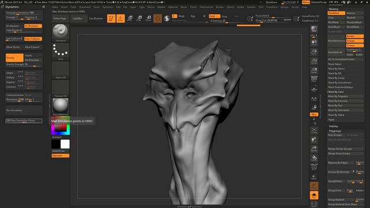
Task: Toggle the On Brushed option
Action: 33,26
